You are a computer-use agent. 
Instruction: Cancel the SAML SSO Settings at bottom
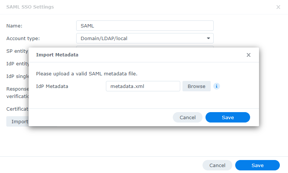pyautogui.click(x=217, y=165)
